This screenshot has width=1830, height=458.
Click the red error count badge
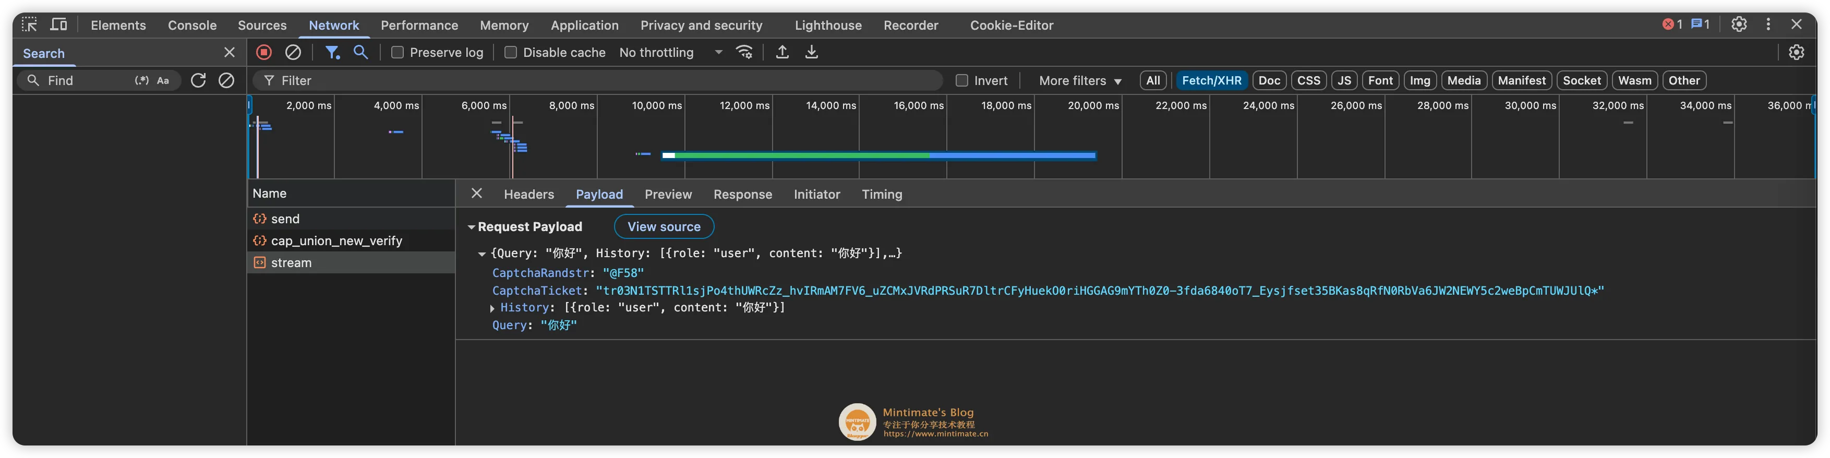point(1672,24)
